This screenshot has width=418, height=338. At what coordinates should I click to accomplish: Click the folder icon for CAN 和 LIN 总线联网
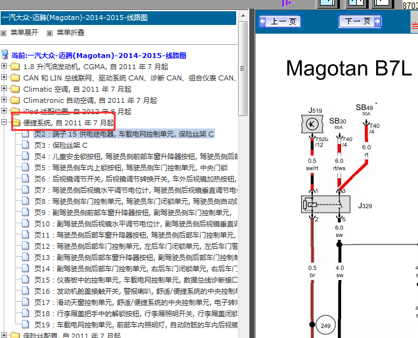(x=15, y=78)
